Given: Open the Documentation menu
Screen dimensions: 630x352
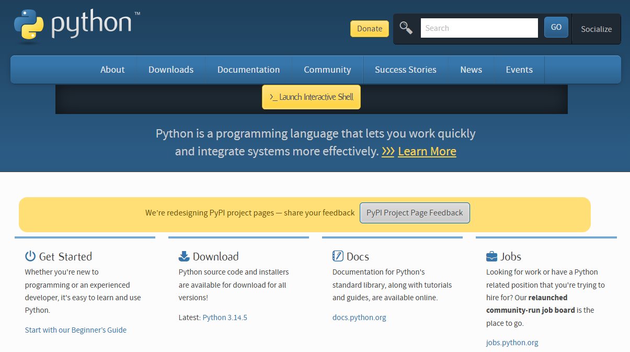Looking at the screenshot, I should pos(248,70).
